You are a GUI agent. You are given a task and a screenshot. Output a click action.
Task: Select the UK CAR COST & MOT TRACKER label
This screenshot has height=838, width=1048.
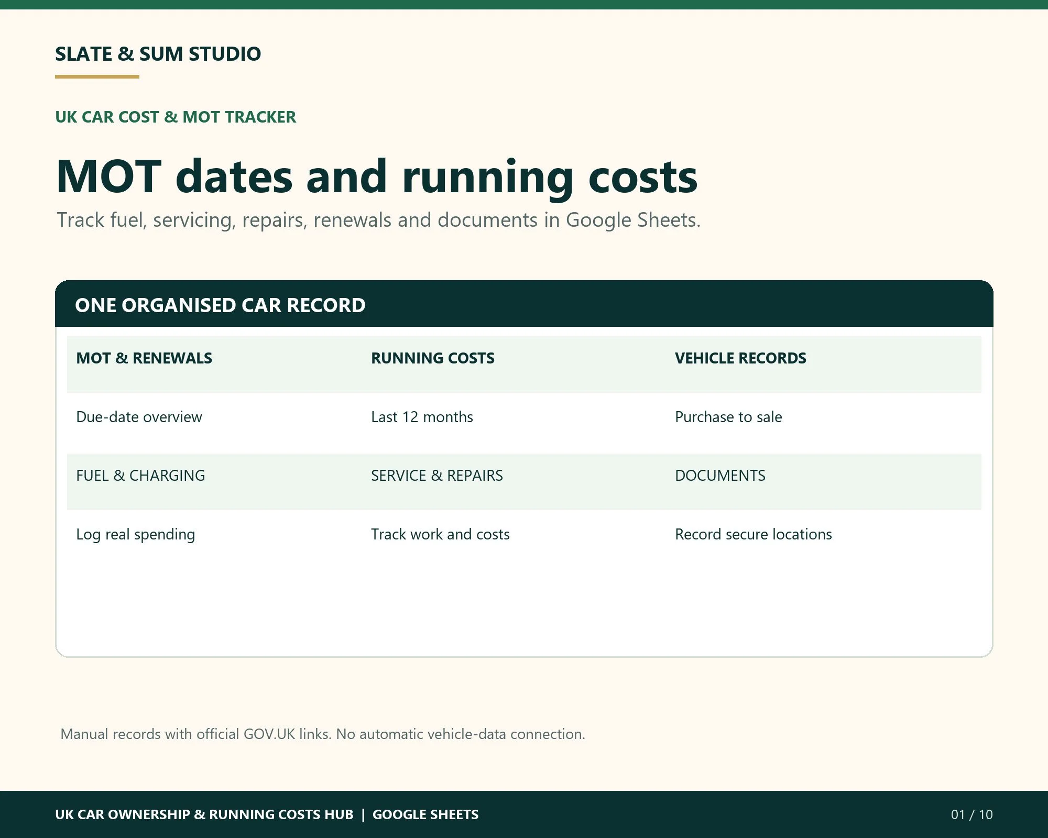click(176, 117)
